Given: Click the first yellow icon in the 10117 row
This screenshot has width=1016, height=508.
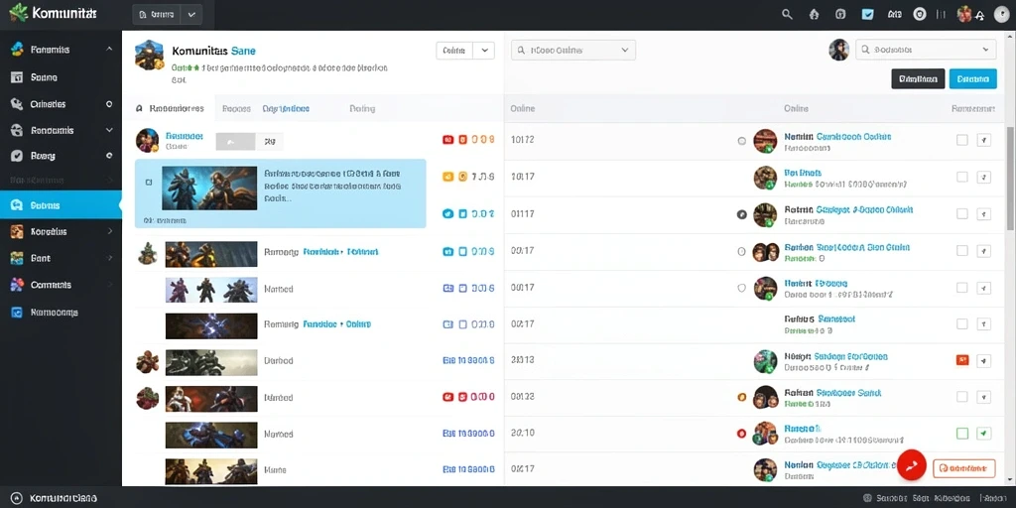Looking at the screenshot, I should pyautogui.click(x=447, y=177).
